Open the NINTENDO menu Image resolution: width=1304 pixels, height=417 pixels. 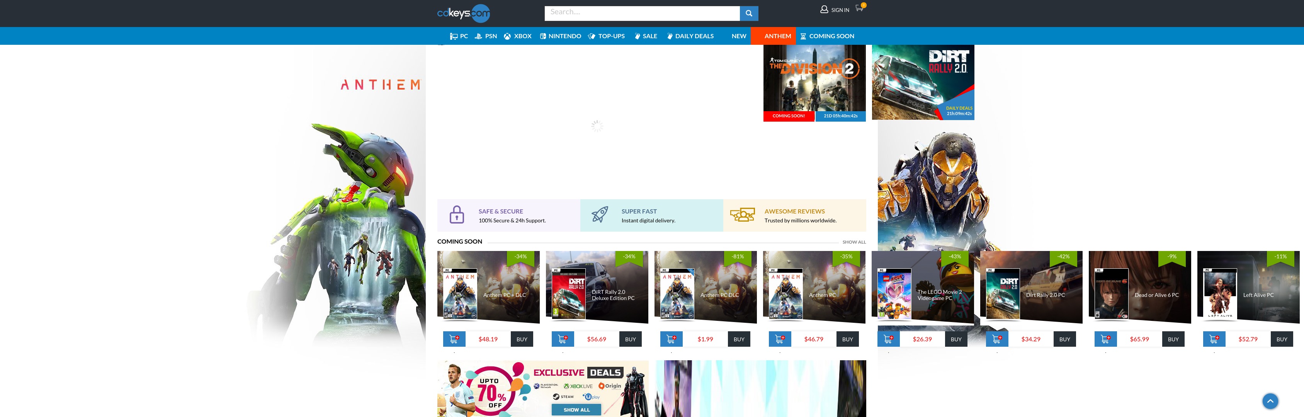(560, 36)
